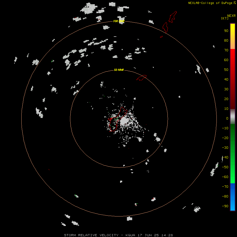This screenshot has width=237, height=237.
Task: Click the 20 value on the velocity scale
Action: 226,99
